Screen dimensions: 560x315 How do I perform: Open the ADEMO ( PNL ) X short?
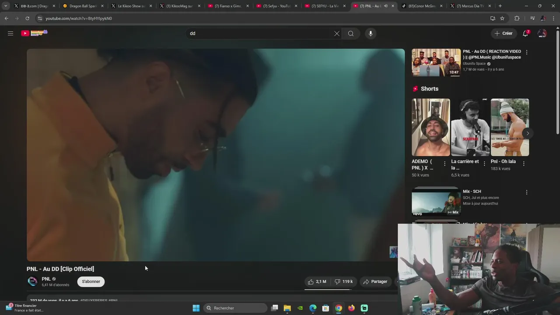pos(430,127)
